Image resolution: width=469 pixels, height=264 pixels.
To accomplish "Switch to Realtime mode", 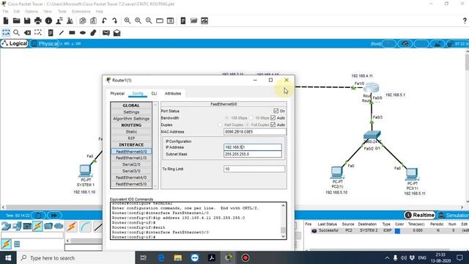I will tap(420, 215).
